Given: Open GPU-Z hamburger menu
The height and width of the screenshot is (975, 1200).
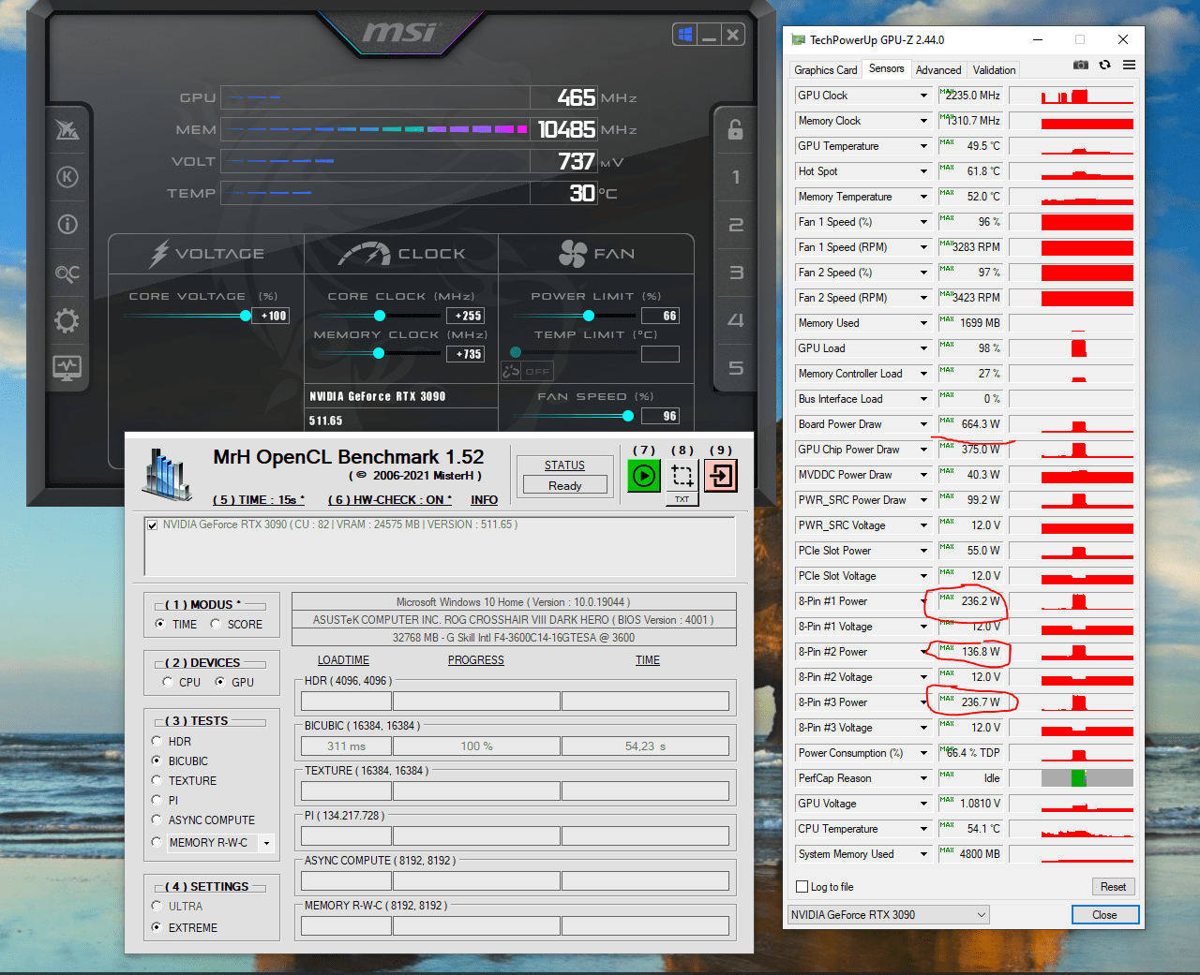Looking at the screenshot, I should (1129, 65).
